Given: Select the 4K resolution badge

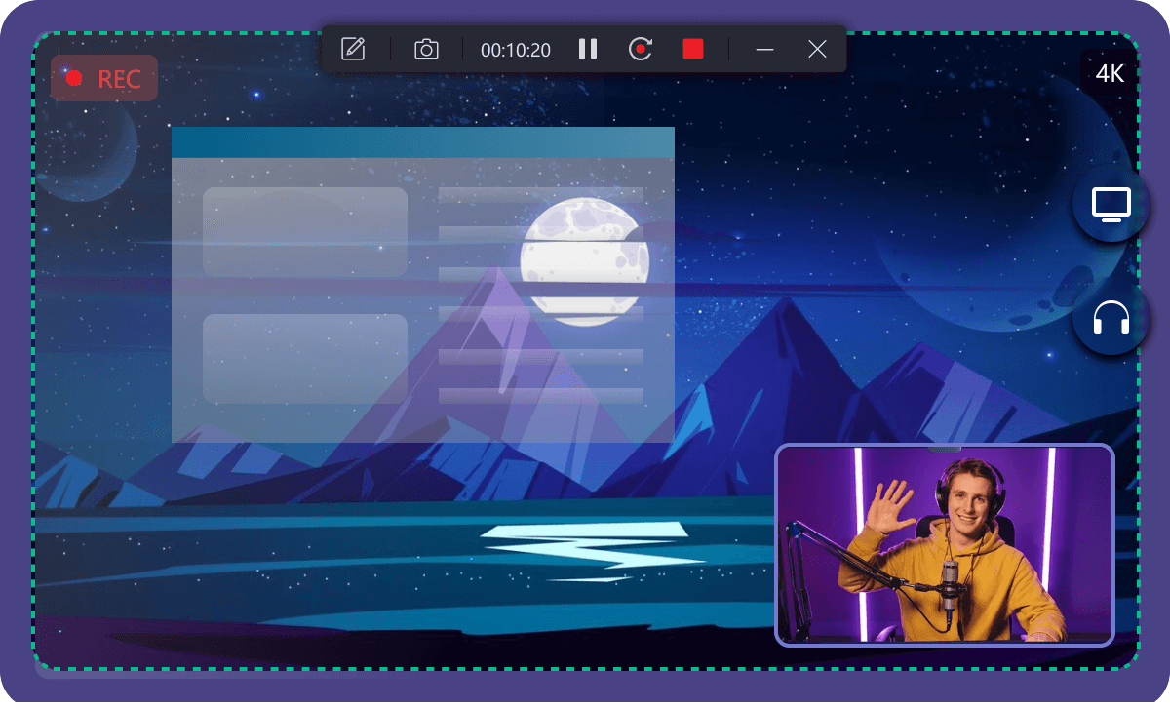Looking at the screenshot, I should (1111, 74).
